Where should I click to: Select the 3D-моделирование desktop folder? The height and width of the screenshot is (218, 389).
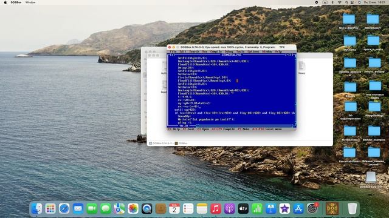click(351, 107)
